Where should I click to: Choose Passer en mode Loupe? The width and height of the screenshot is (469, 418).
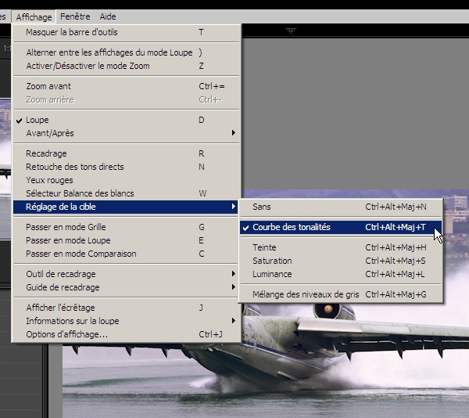tap(126, 240)
